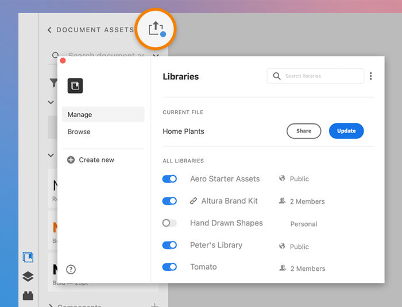Go back using Document Assets chevron
The height and width of the screenshot is (307, 402).
click(49, 30)
